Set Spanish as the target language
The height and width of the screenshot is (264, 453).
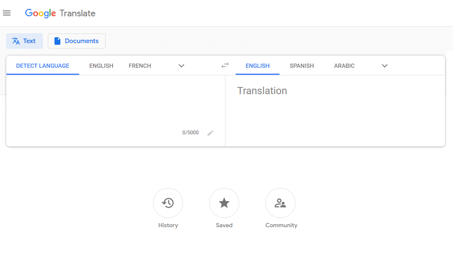(x=302, y=66)
